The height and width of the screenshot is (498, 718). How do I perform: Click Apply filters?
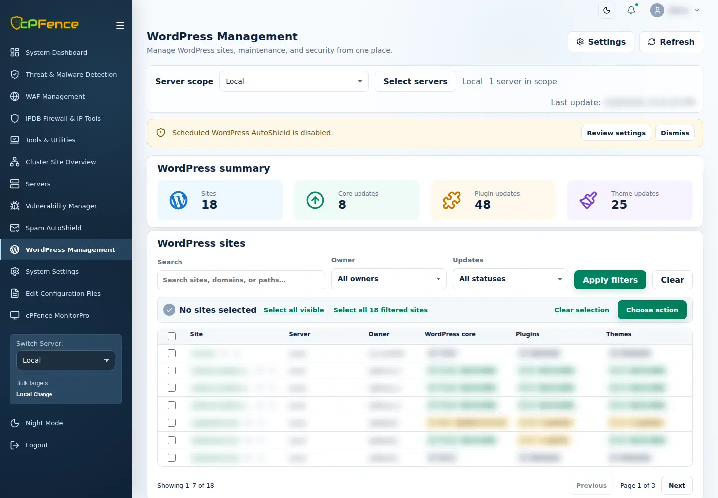610,280
